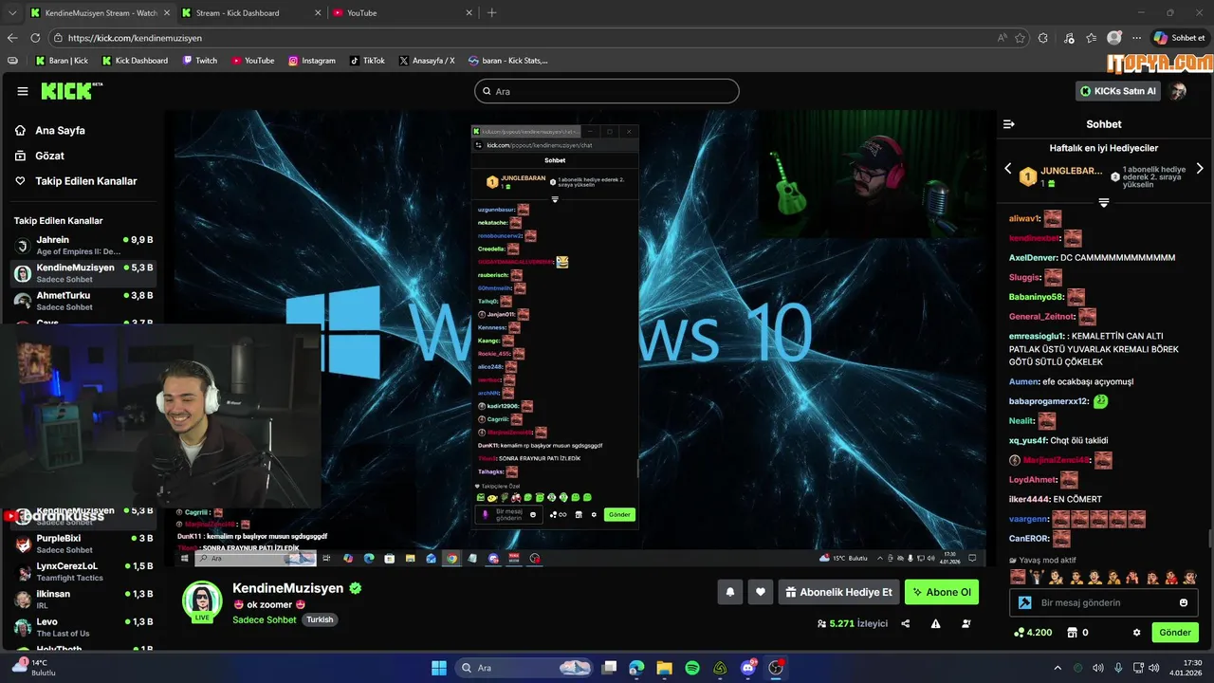Select LynxCerezLoL channel in followed list

click(83, 571)
